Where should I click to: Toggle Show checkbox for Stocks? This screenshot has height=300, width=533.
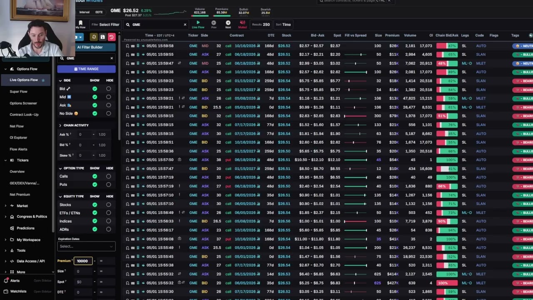point(95,205)
